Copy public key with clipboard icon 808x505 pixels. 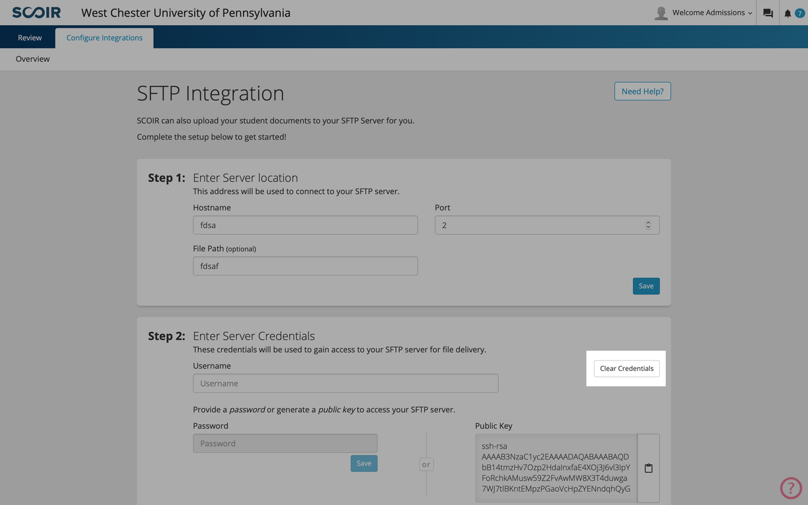click(x=649, y=468)
